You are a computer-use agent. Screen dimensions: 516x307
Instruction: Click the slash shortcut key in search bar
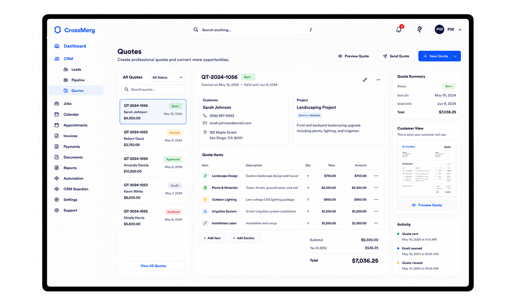coord(311,30)
